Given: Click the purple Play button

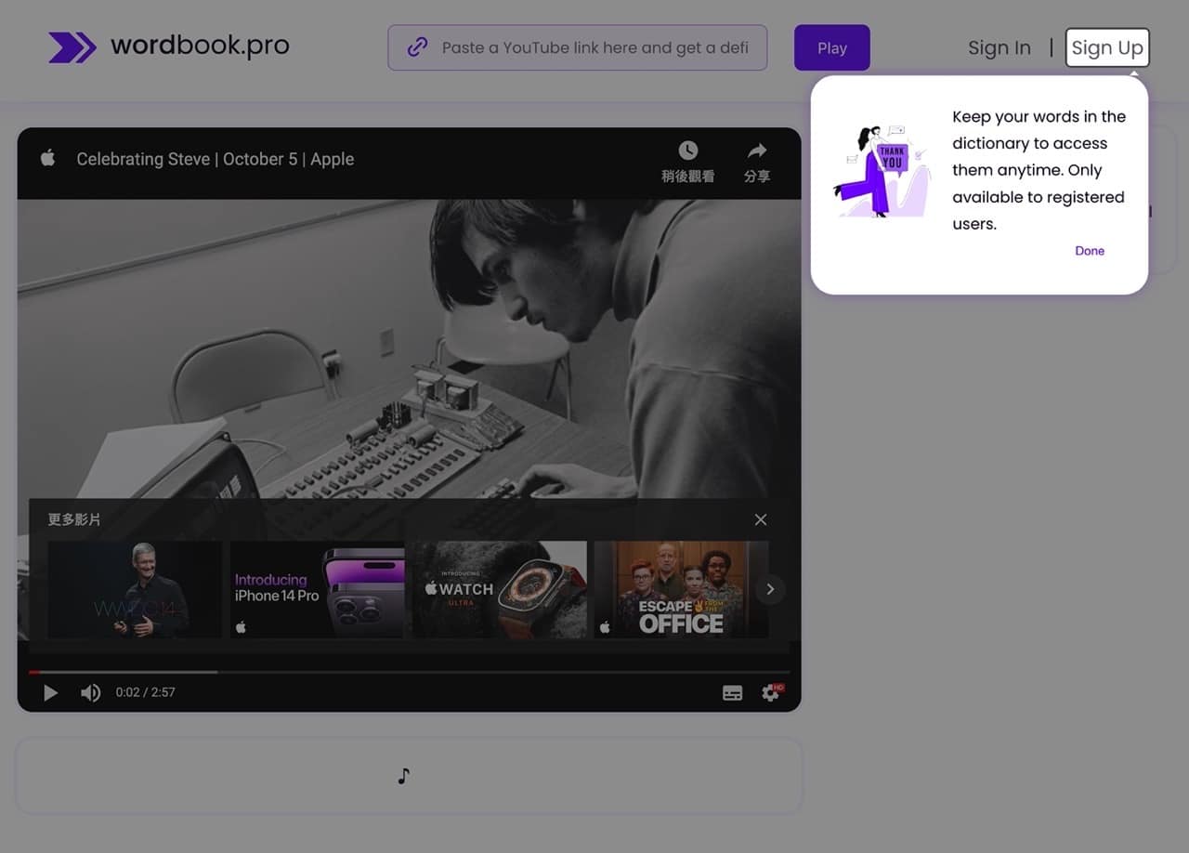Looking at the screenshot, I should [x=832, y=47].
